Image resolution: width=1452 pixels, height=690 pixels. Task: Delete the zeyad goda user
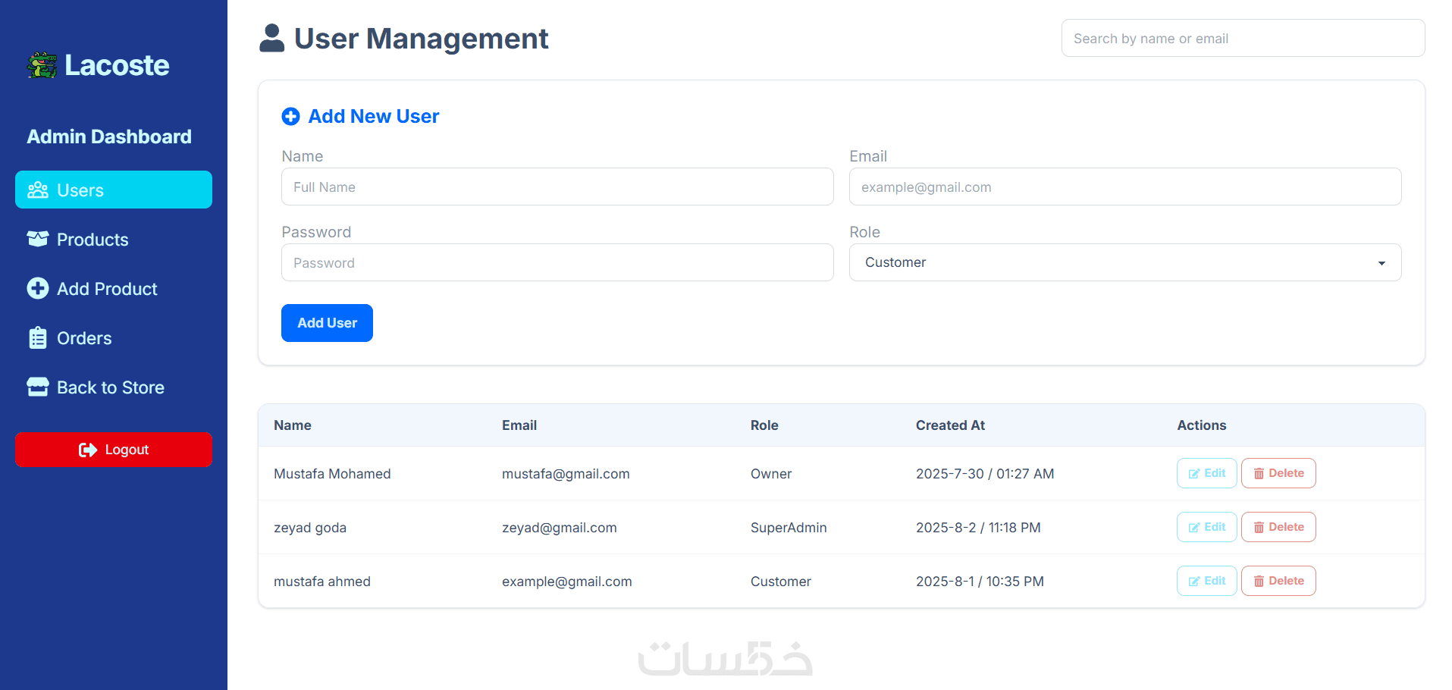pyautogui.click(x=1278, y=527)
